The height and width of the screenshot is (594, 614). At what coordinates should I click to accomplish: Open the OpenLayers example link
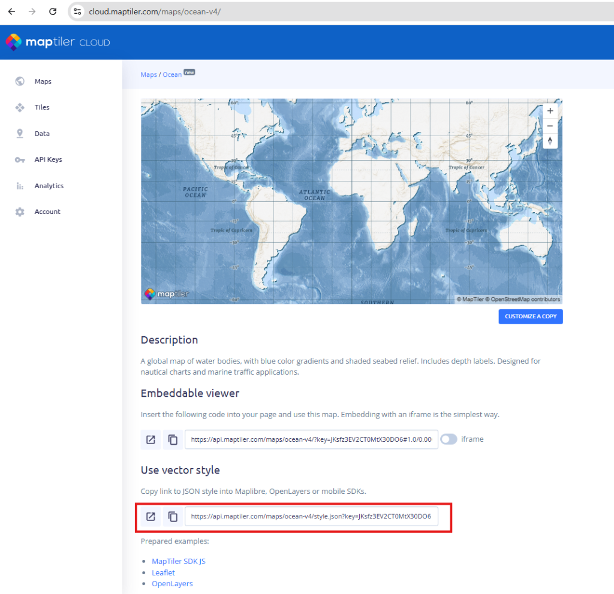click(172, 583)
